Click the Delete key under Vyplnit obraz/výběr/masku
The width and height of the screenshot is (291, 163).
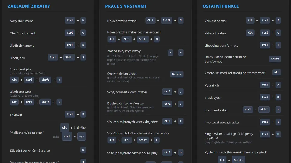[x=238, y=160]
